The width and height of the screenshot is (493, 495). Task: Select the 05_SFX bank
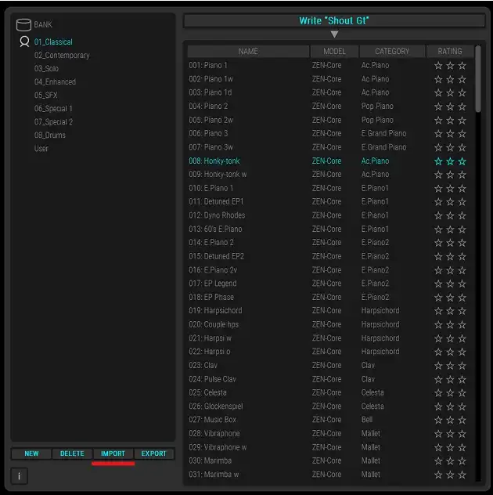click(x=45, y=96)
